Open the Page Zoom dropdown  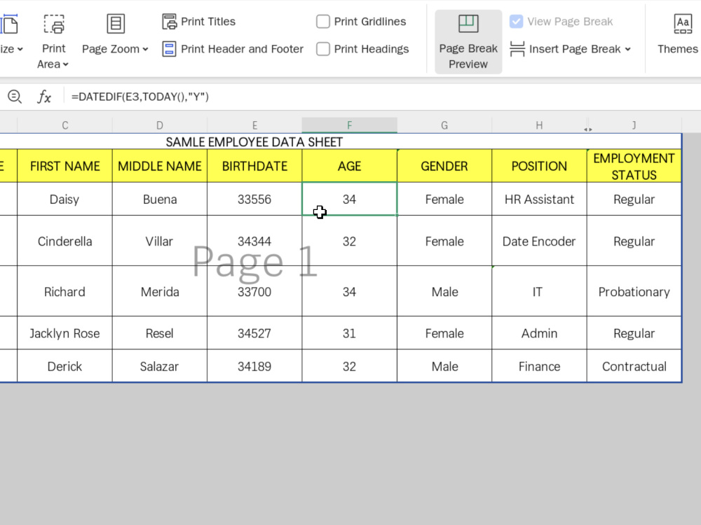click(x=115, y=49)
